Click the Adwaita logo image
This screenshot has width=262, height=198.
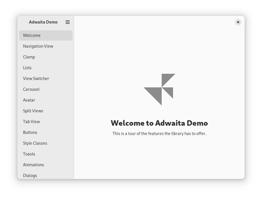(x=159, y=90)
